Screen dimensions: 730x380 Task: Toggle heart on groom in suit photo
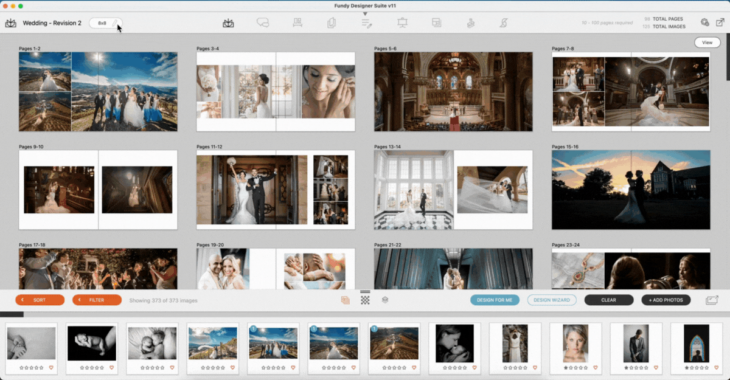point(656,367)
